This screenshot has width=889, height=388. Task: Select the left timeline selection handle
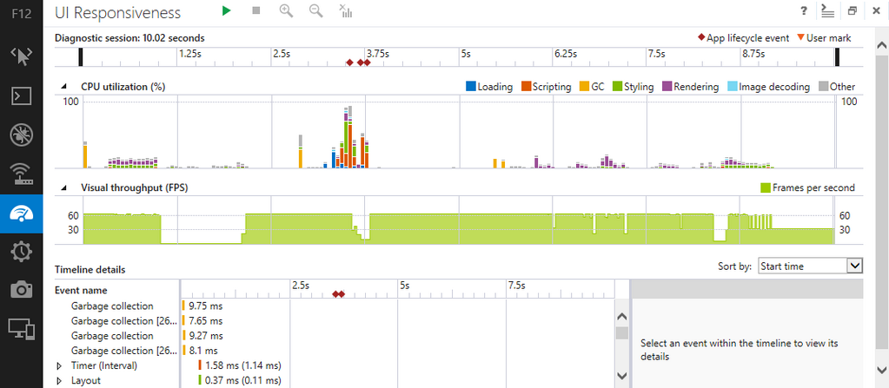[x=81, y=57]
